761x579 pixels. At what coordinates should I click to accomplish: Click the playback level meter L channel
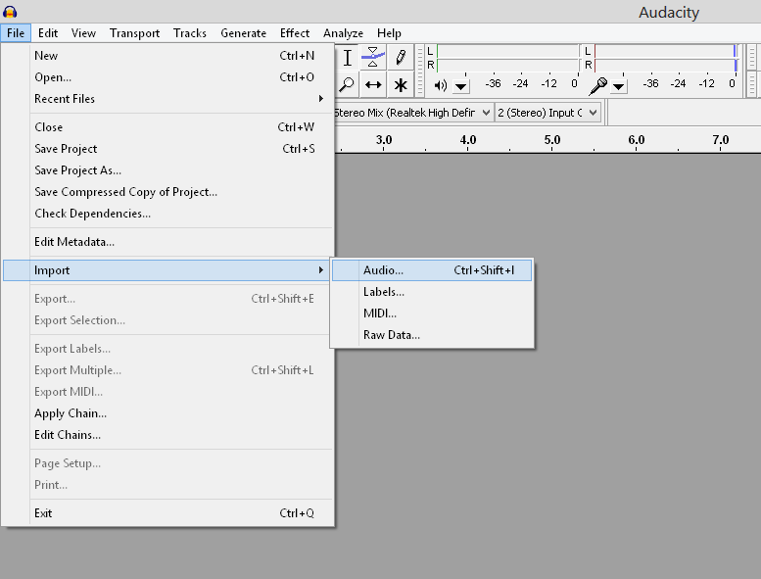(507, 51)
